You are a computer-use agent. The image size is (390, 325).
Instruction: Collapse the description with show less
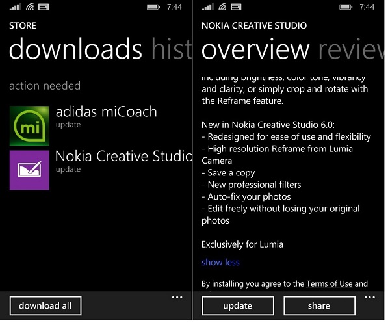(220, 263)
